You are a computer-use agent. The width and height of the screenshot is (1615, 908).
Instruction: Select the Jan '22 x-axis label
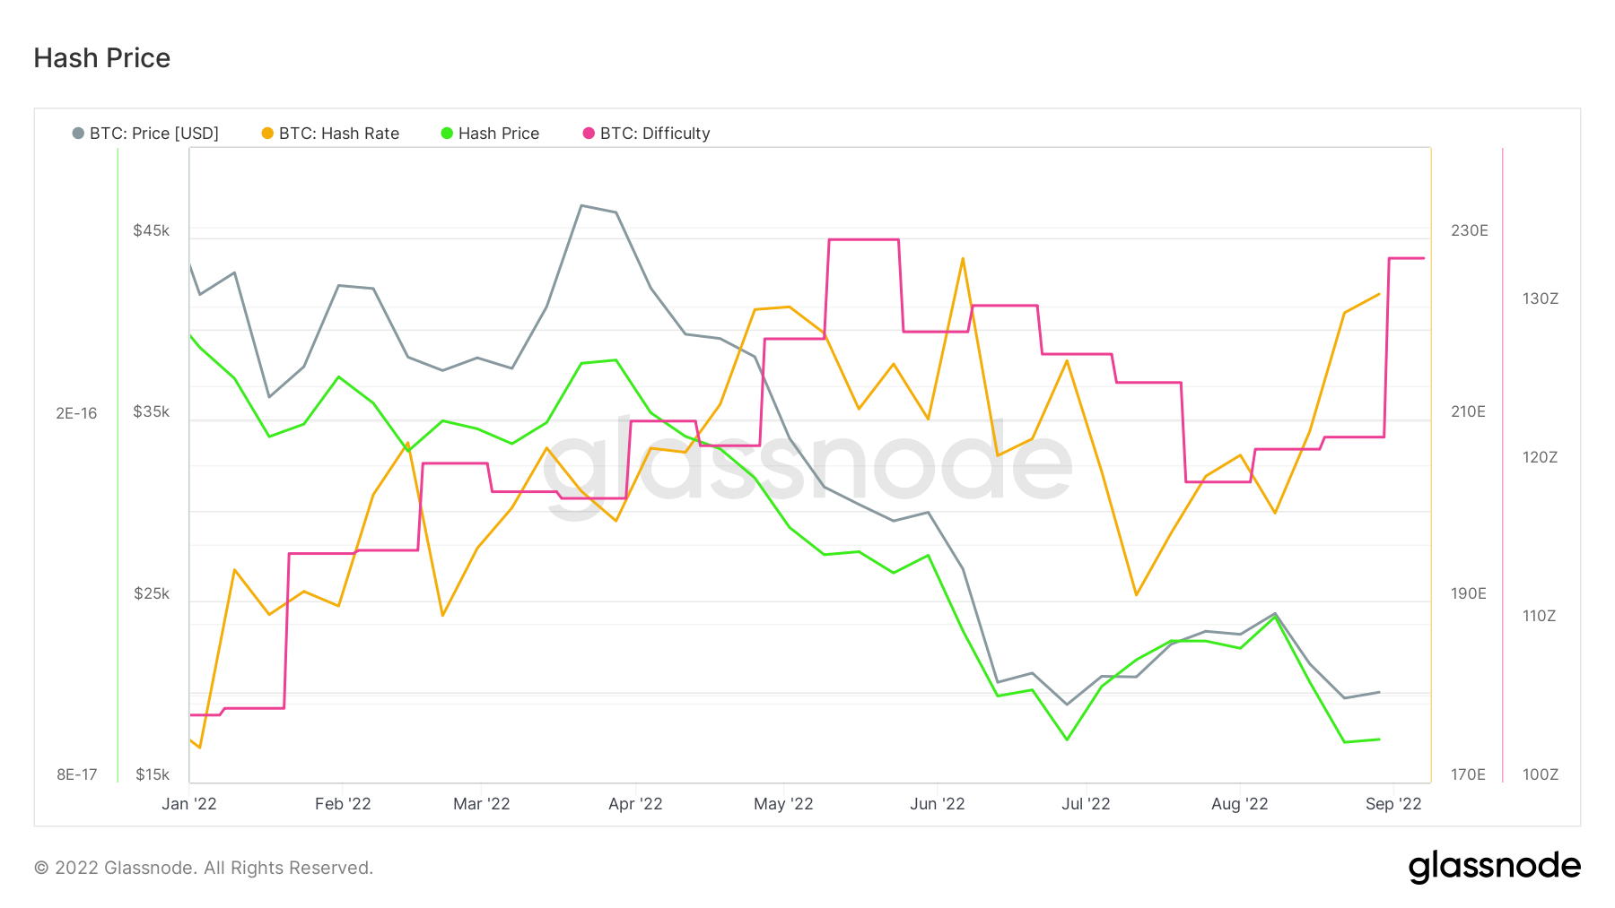point(189,804)
